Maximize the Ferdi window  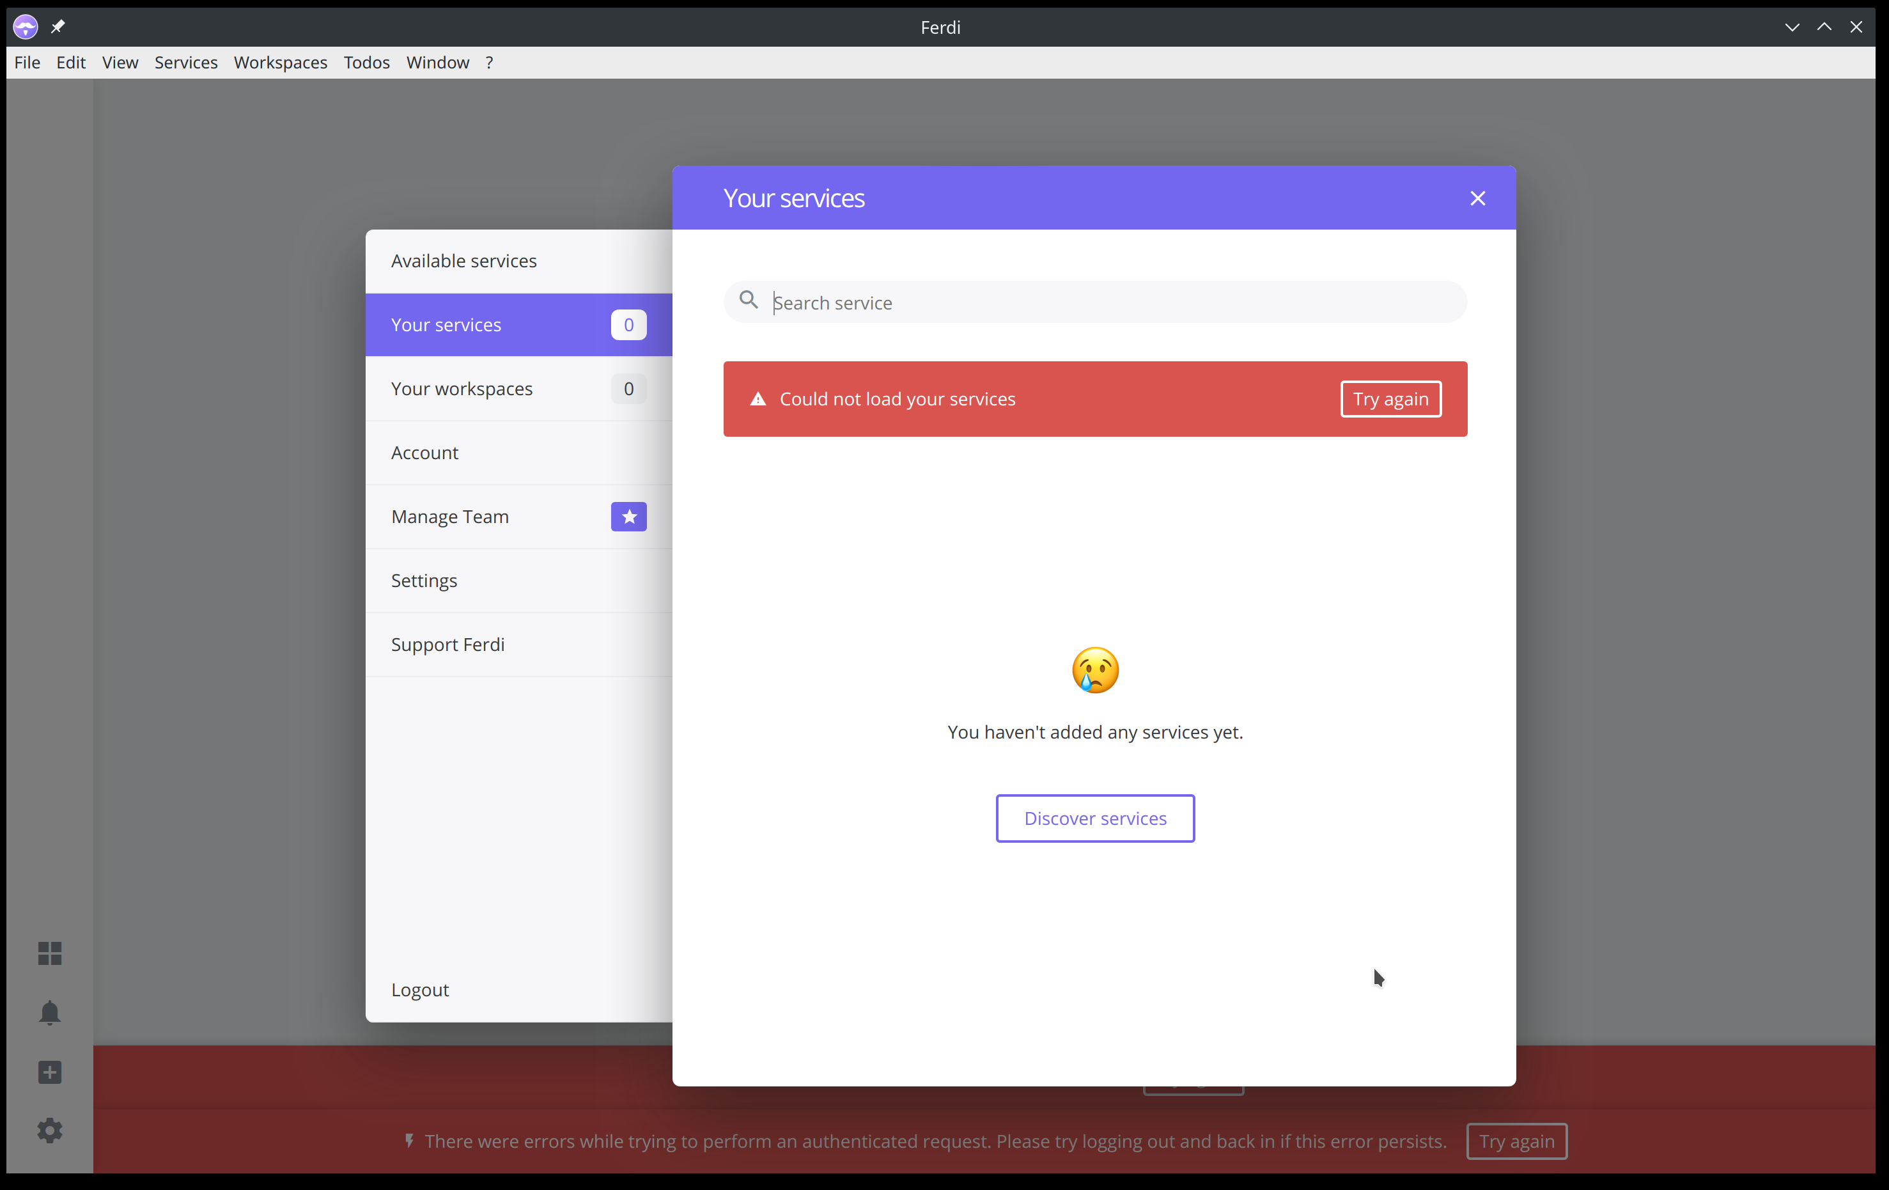pos(1824,27)
